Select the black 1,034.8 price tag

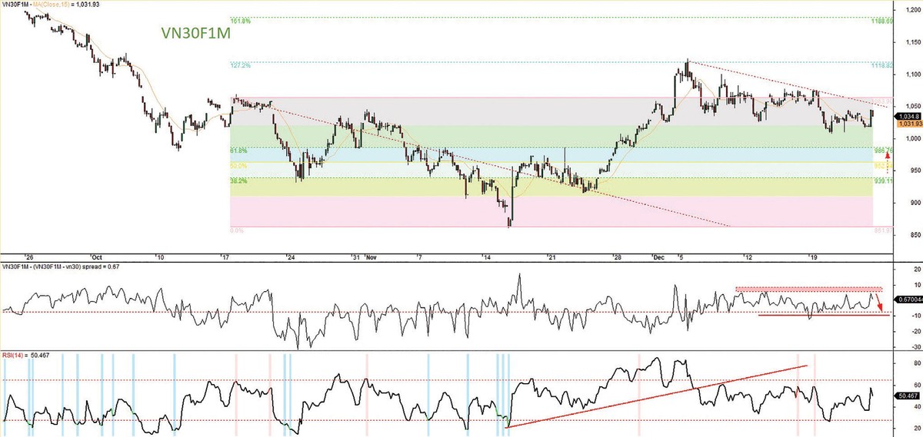click(907, 114)
